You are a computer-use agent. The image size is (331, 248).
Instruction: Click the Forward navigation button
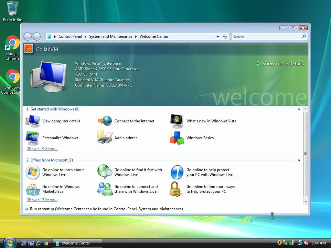[x=37, y=37]
